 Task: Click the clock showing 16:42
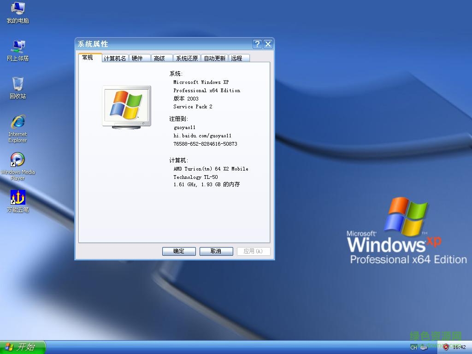tap(459, 347)
